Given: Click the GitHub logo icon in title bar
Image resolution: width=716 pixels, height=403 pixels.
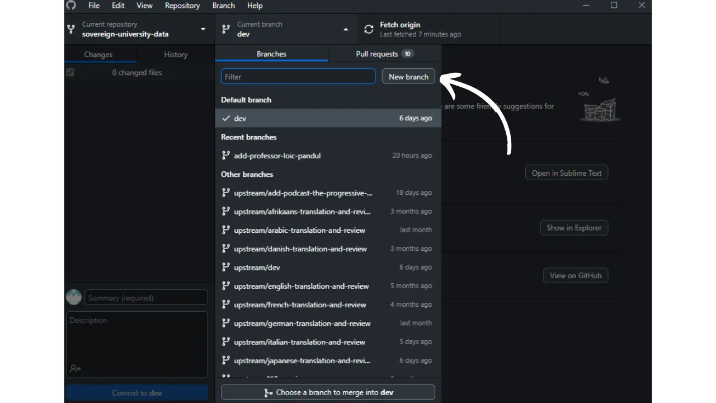Looking at the screenshot, I should coord(71,6).
